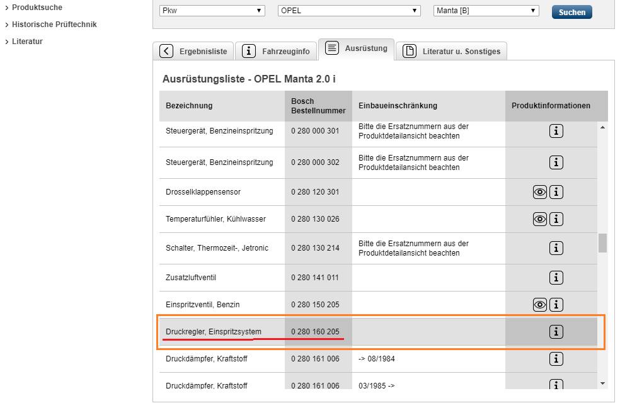The width and height of the screenshot is (620, 408).
Task: Select the Ausrüstung tab
Action: click(356, 49)
